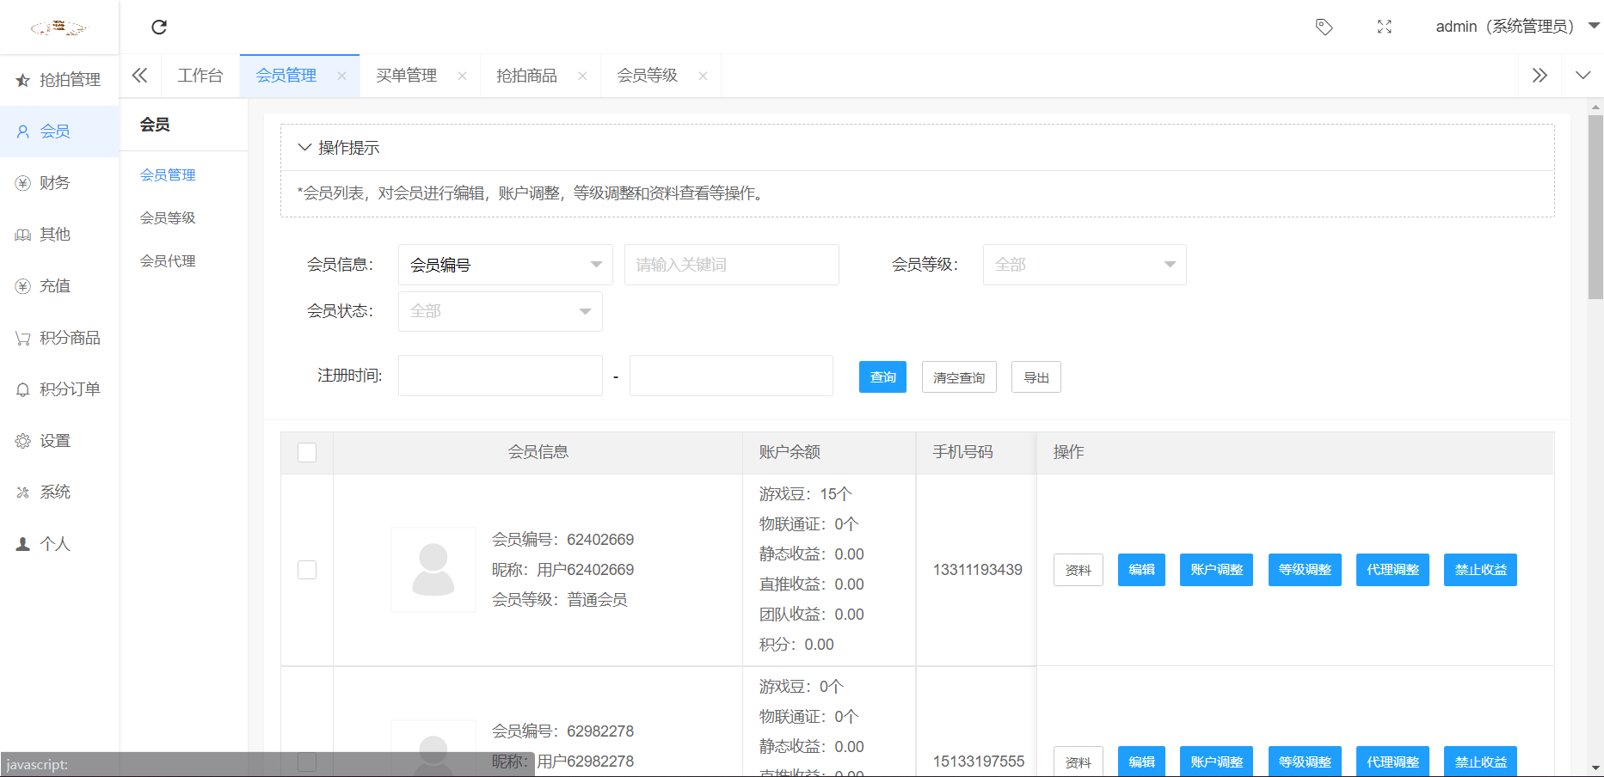The width and height of the screenshot is (1604, 777).
Task: Click 等级调整 for member 62402669
Action: click(x=1305, y=570)
